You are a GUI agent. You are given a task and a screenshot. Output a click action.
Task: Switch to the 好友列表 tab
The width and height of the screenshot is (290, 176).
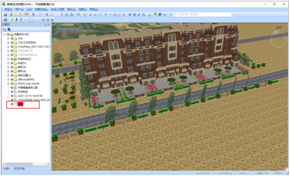[x=19, y=168]
